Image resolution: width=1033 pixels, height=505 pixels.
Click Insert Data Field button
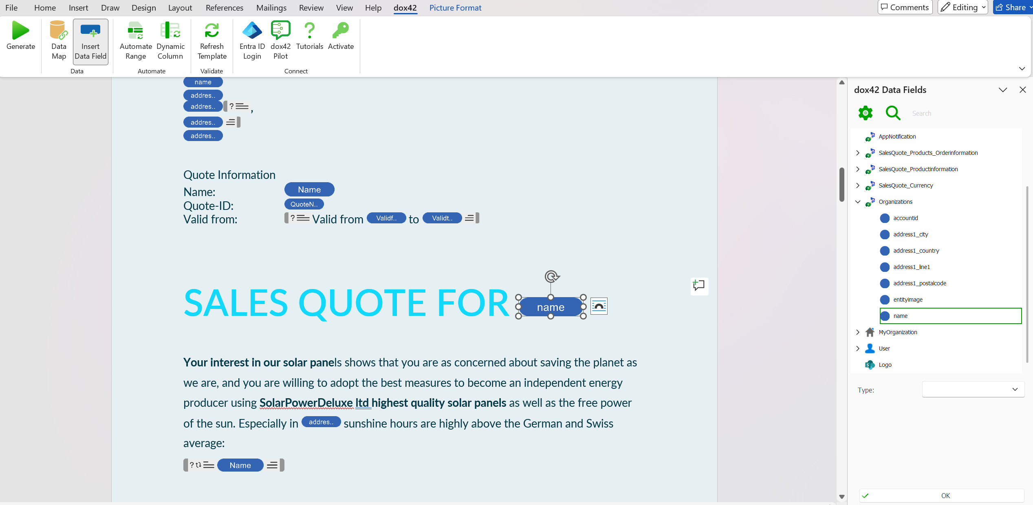pos(90,42)
